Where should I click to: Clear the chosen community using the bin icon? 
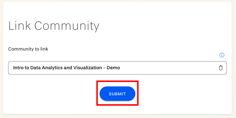click(221, 68)
